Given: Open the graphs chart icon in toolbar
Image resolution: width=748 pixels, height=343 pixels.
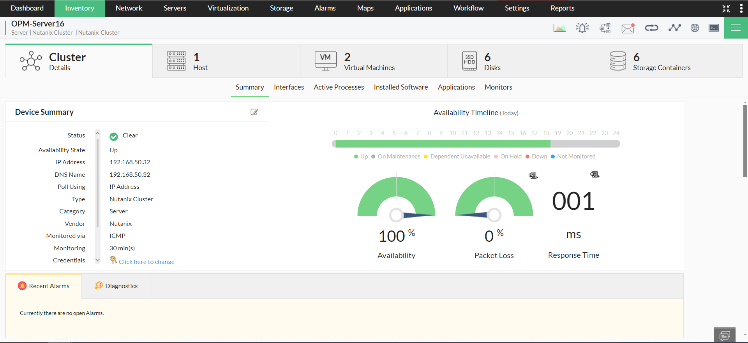Looking at the screenshot, I should pos(559,28).
